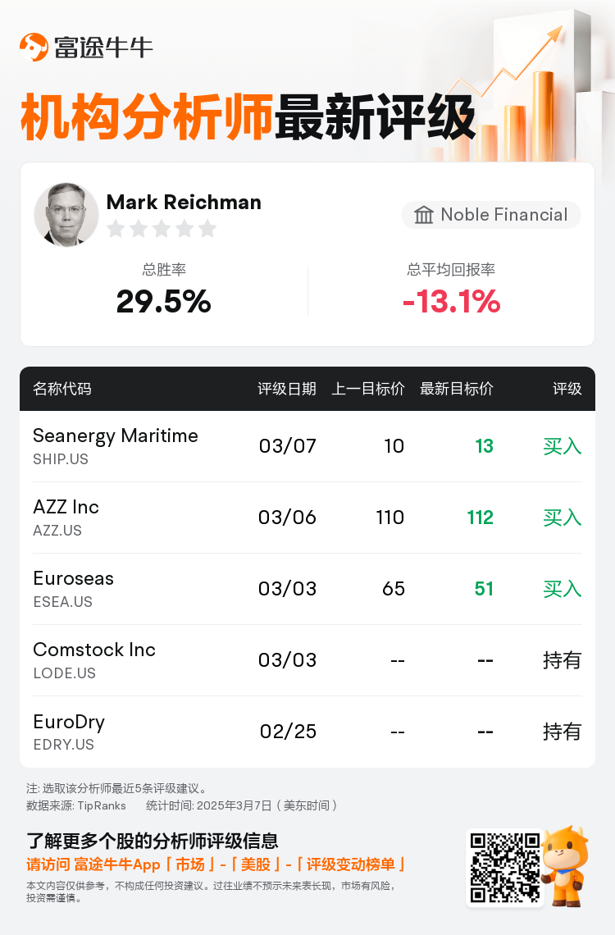Click the five-star analyst rating
The height and width of the screenshot is (935, 615).
161,229
